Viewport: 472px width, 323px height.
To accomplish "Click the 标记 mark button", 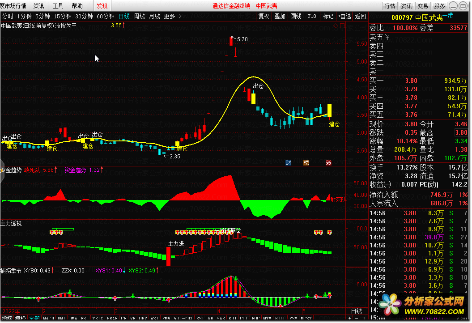I will 328,16.
